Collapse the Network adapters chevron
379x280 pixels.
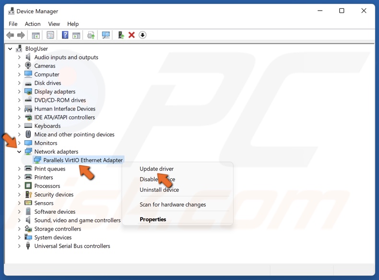19,152
